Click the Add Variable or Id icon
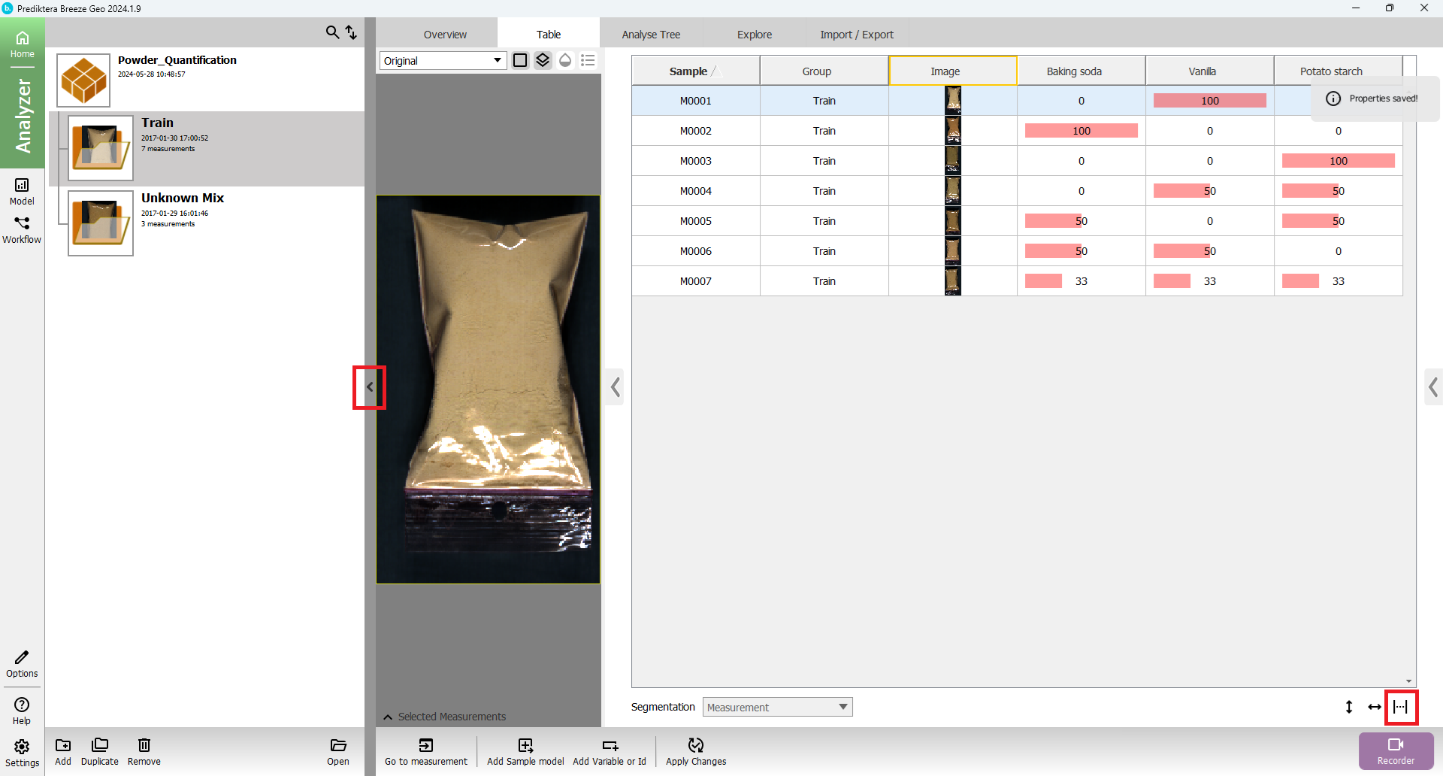This screenshot has height=776, width=1443. tap(610, 745)
